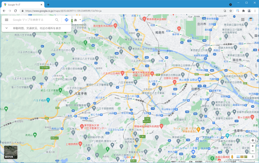This screenshot has height=163, width=259.
Task: Go back in browser history
Action: [4, 11]
